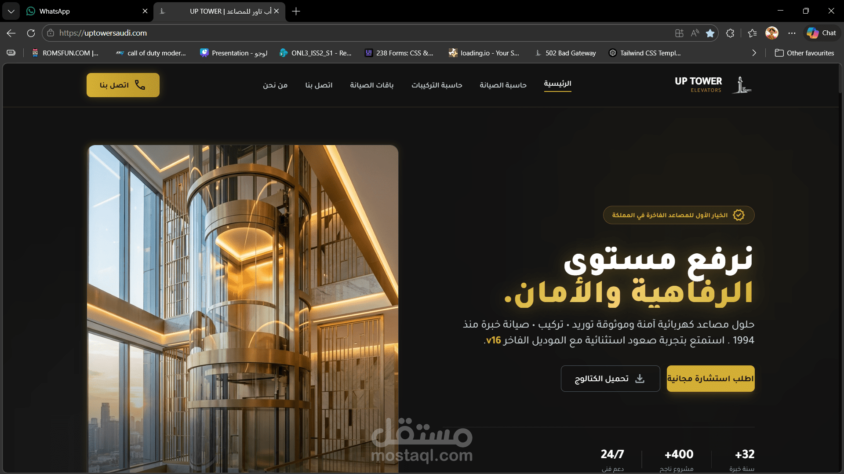This screenshot has height=474, width=844.
Task: Click the browser profile avatar
Action: coord(772,33)
